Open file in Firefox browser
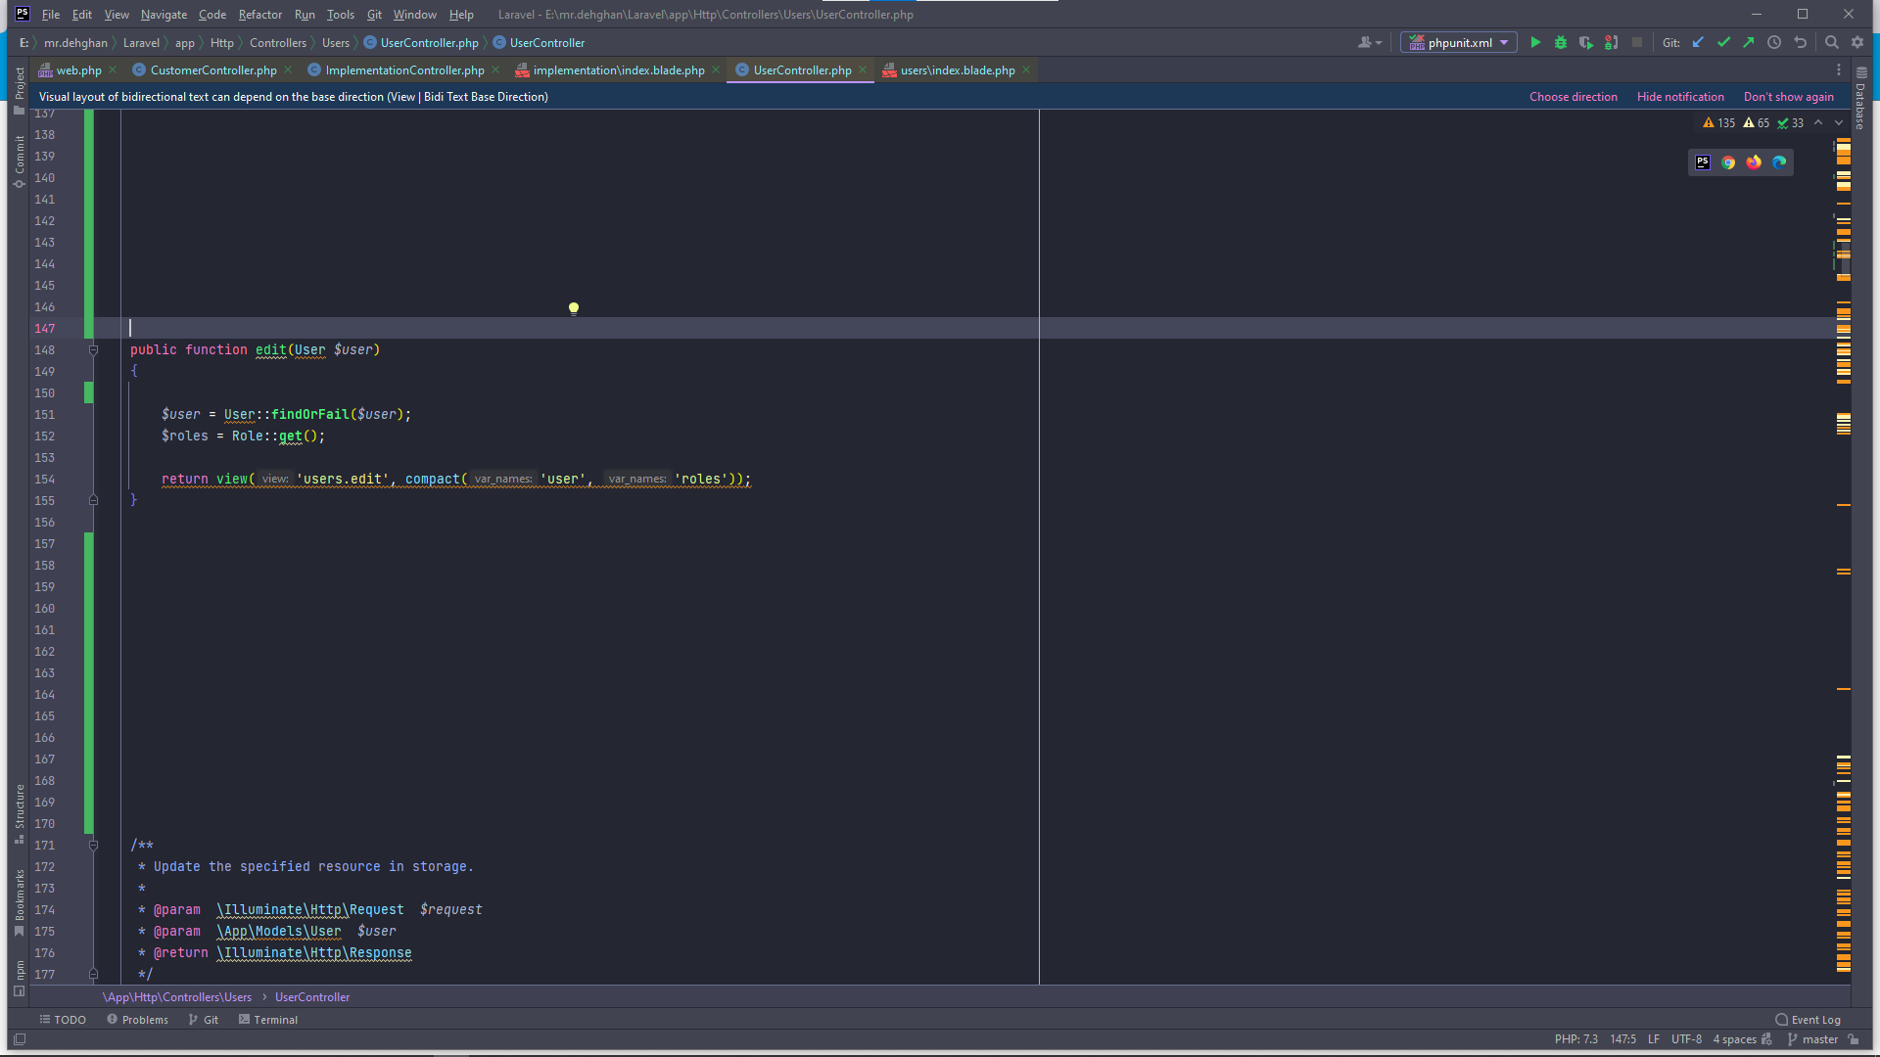The height and width of the screenshot is (1057, 1880). (1754, 162)
